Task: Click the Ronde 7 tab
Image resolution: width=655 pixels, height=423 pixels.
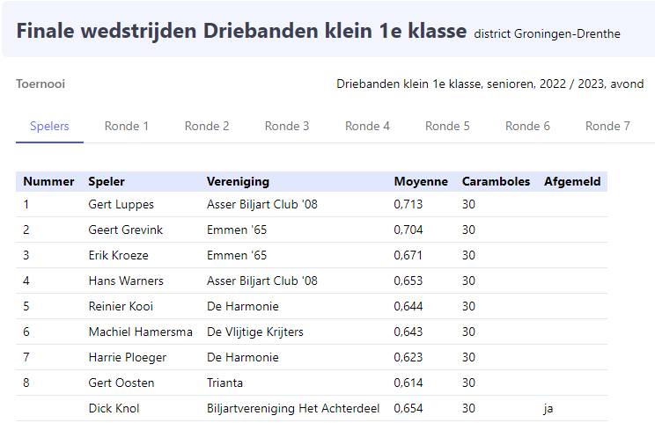Action: point(607,126)
